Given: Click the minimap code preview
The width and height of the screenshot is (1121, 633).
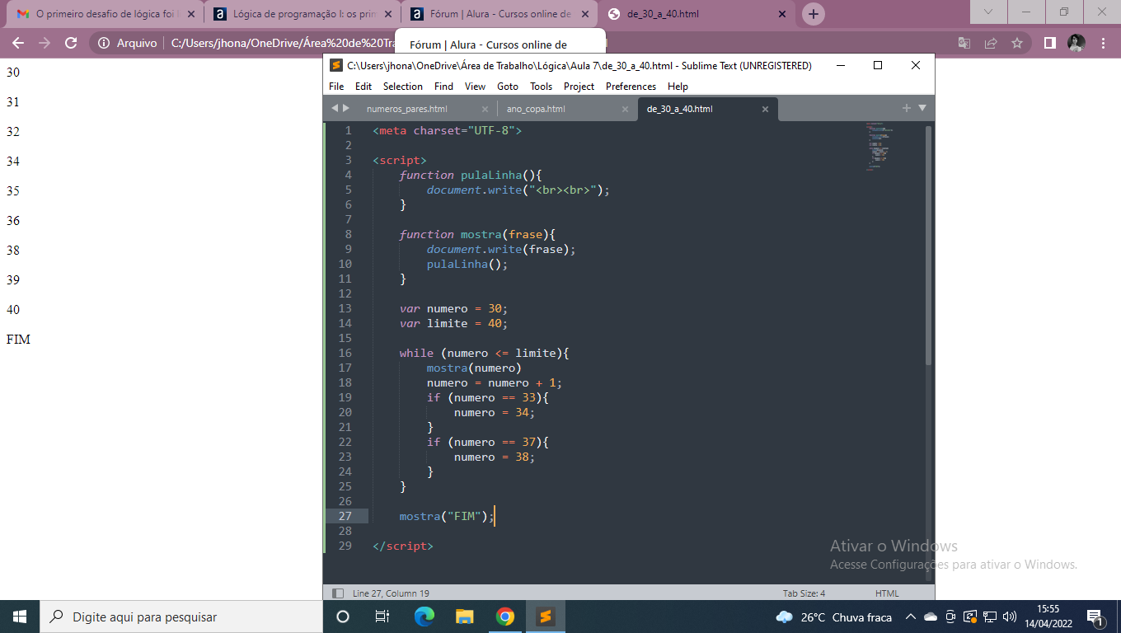Looking at the screenshot, I should [880, 147].
